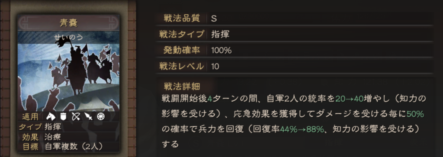Image resolution: width=443 pixels, height=157 pixels.
Task: Select the 青嚢 skill card title
Action: (x=68, y=23)
